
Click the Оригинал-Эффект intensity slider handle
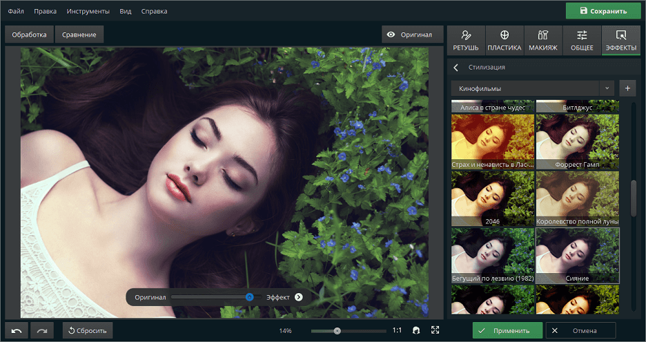[249, 297]
